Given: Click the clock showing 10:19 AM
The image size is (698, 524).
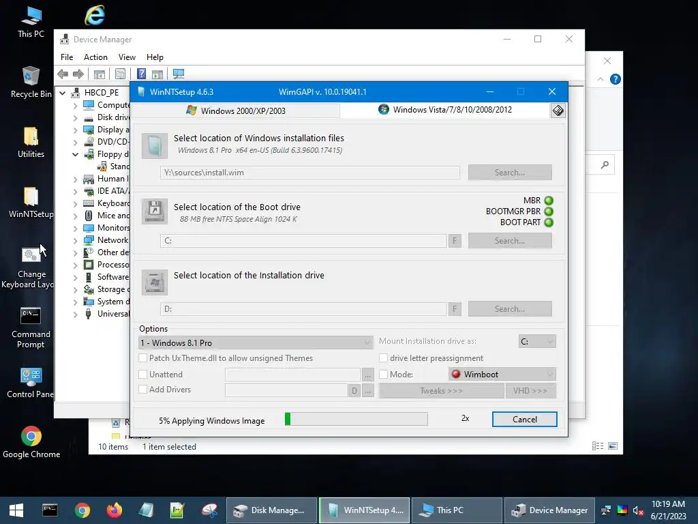Looking at the screenshot, I should 668,504.
